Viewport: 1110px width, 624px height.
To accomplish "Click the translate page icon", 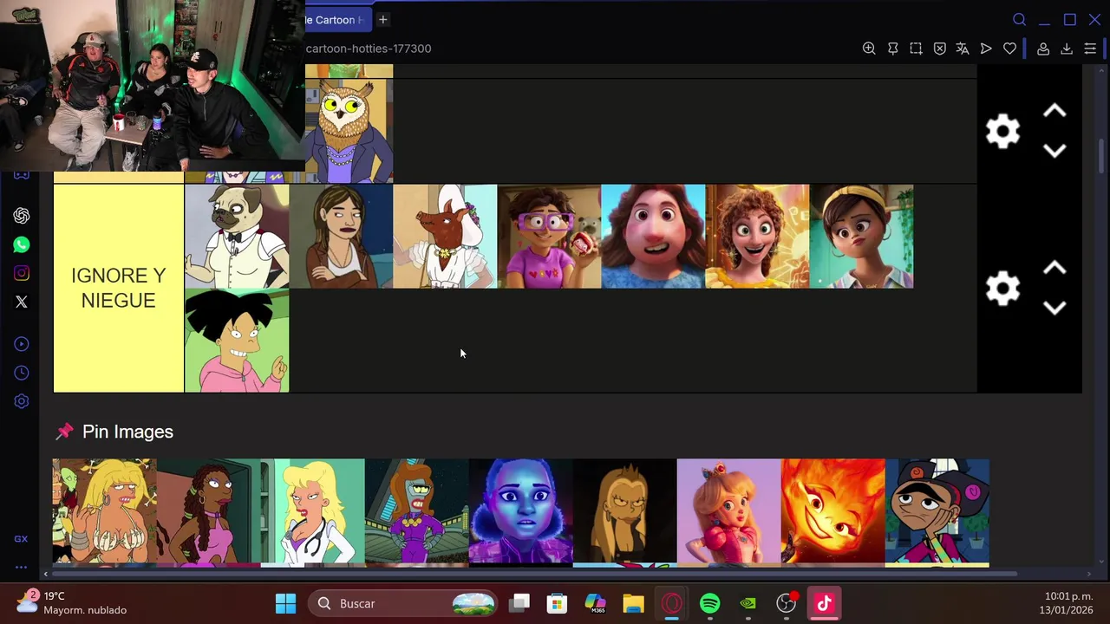I will click(963, 49).
